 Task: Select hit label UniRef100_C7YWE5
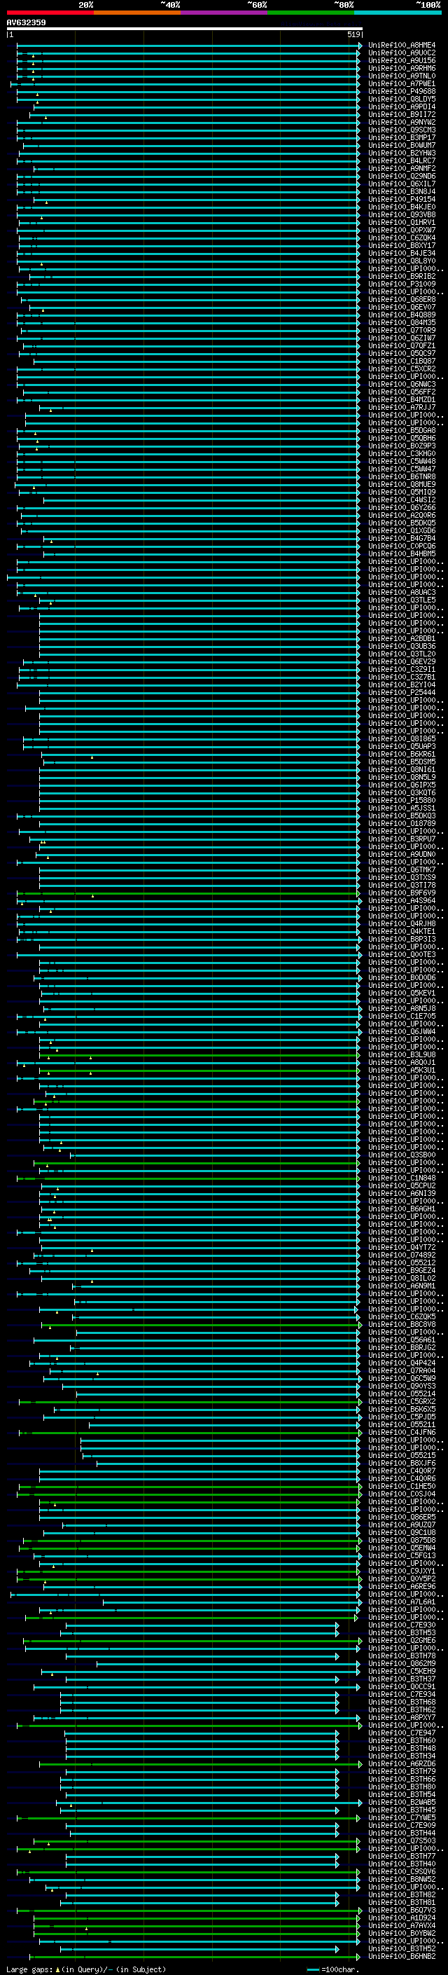click(402, 1817)
